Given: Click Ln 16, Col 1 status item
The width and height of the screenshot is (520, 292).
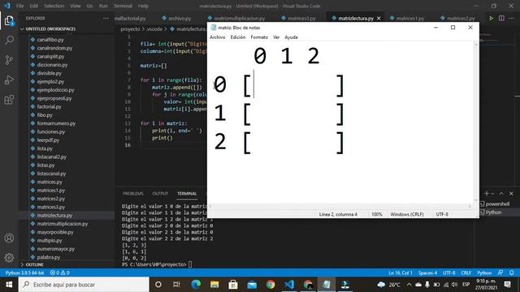Looking at the screenshot, I should pos(401,273).
